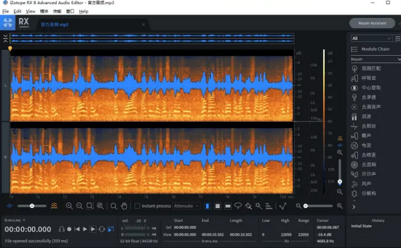Click the zoom to selection icon
This screenshot has height=248, width=401.
coord(90,206)
